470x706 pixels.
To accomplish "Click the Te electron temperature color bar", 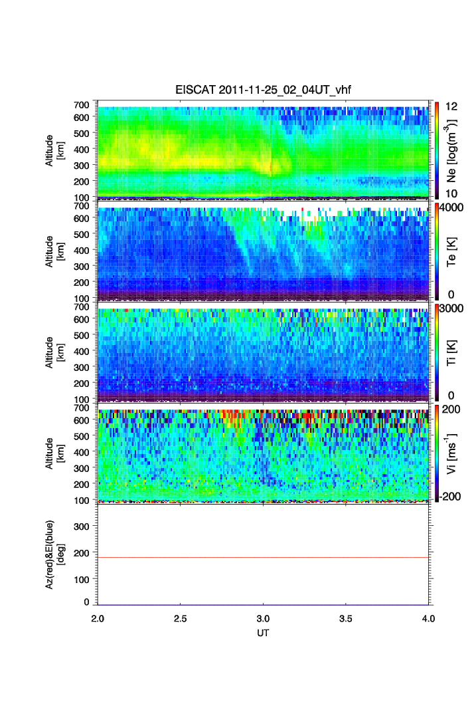I will pyautogui.click(x=437, y=251).
